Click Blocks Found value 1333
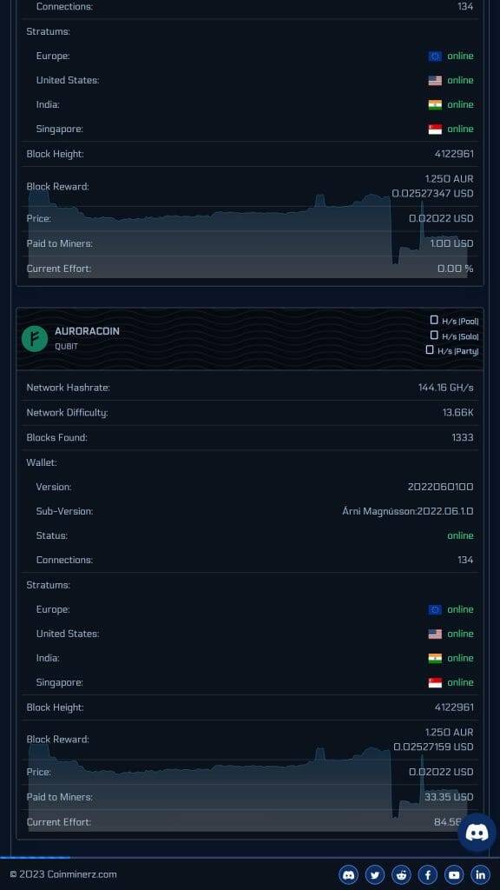The height and width of the screenshot is (890, 500). 463,438
